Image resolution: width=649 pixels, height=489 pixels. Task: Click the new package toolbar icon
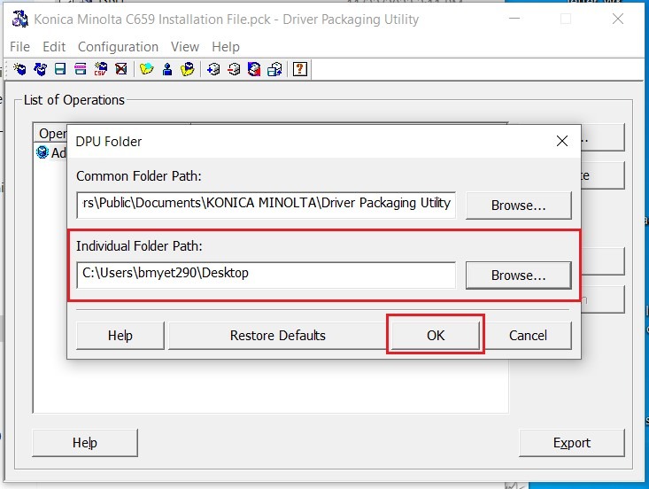(x=19, y=69)
